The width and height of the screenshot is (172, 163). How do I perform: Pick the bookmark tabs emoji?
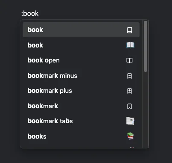[x=130, y=121]
